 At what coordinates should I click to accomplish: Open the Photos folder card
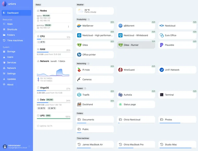pyautogui.click(x=177, y=119)
